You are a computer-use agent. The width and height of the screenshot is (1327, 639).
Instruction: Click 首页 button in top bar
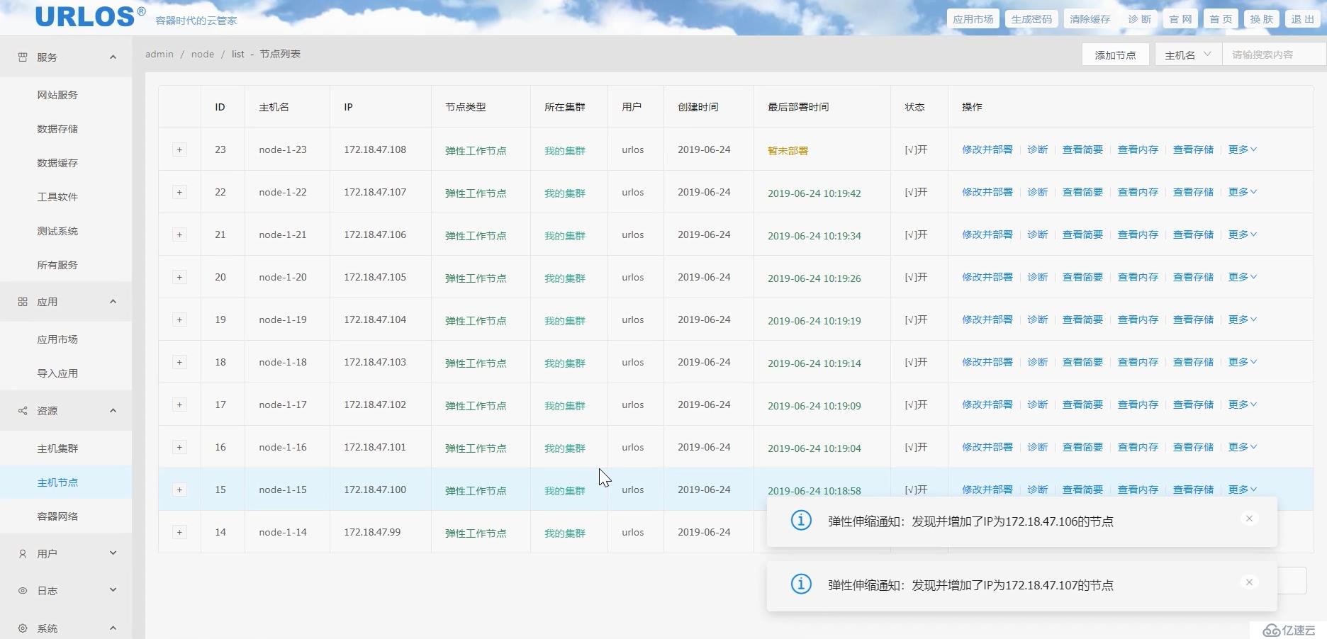[x=1221, y=19]
